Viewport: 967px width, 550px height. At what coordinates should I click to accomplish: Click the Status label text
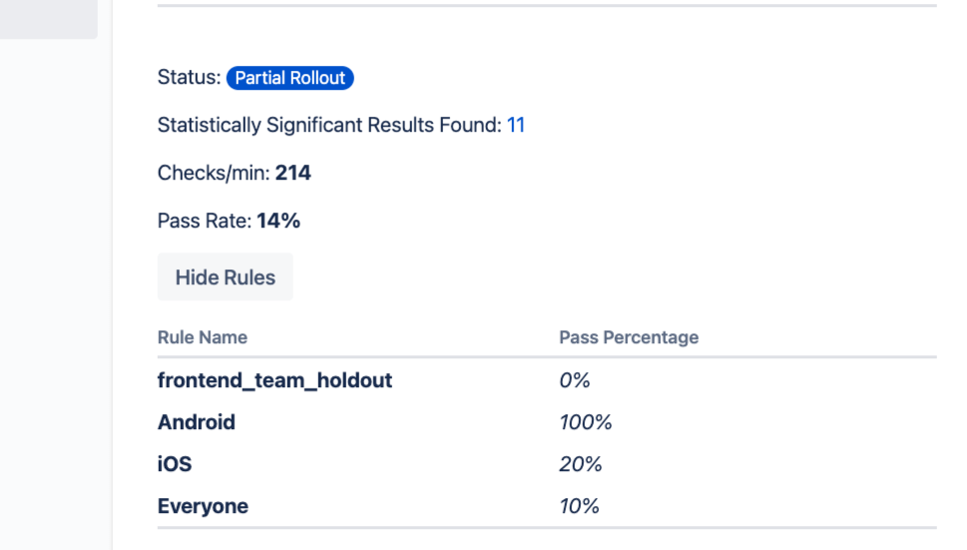click(189, 78)
